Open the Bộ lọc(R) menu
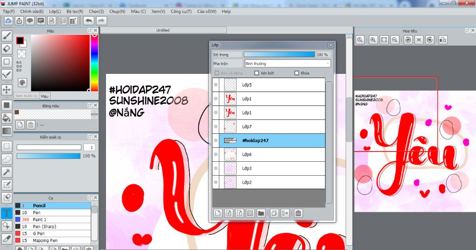Viewport: 476px width, 250px height. pos(75,11)
